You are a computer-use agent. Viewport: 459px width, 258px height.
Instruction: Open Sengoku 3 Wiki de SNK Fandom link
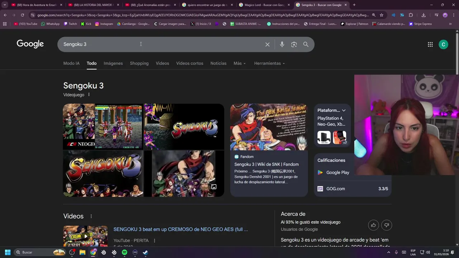point(266,164)
